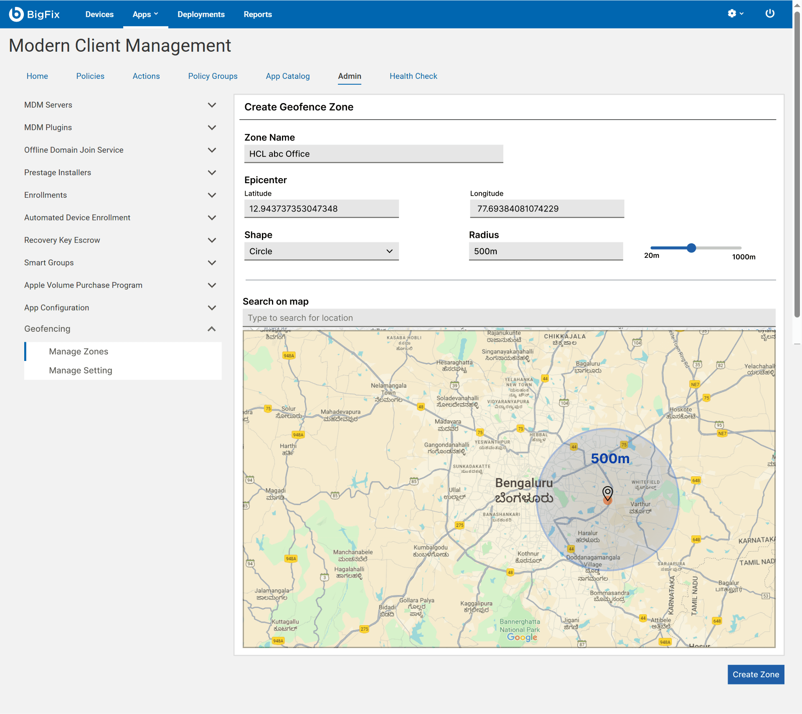Switch to the Policies tab
The image size is (802, 714).
pyautogui.click(x=90, y=76)
